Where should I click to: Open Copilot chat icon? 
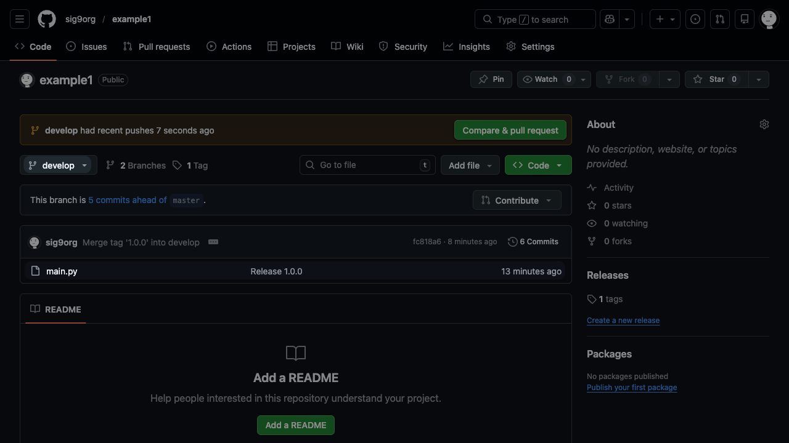[610, 19]
